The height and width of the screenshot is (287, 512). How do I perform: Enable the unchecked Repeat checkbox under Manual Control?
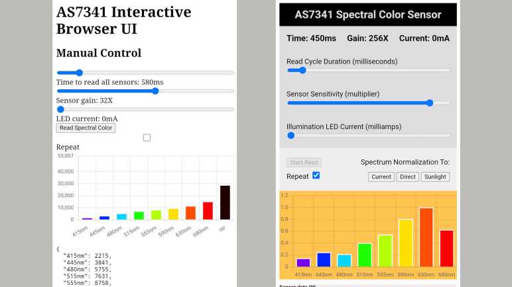pos(147,138)
